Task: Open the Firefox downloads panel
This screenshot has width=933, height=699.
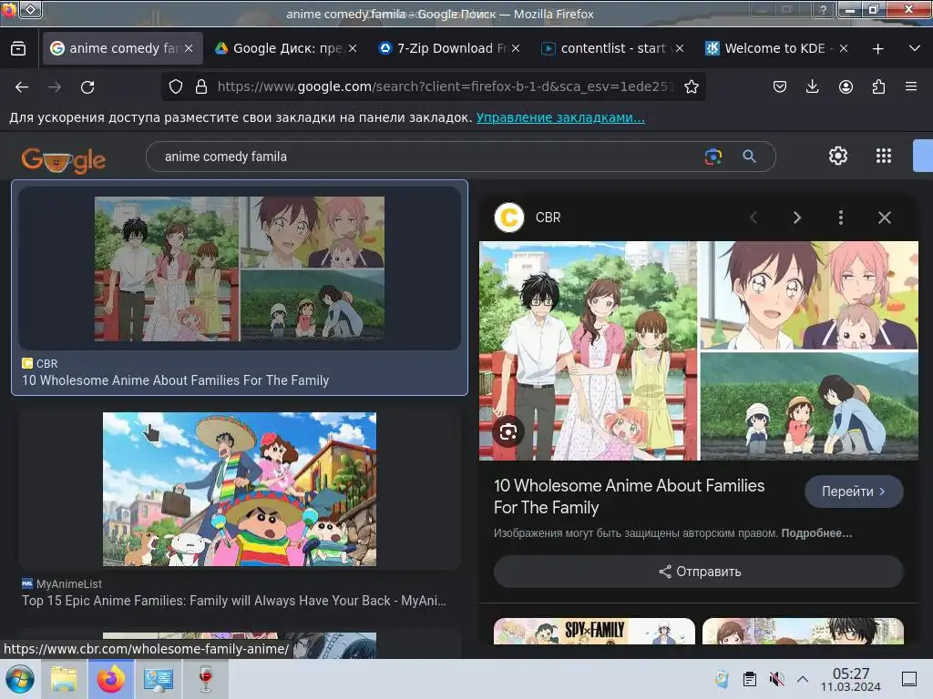Action: tap(812, 86)
